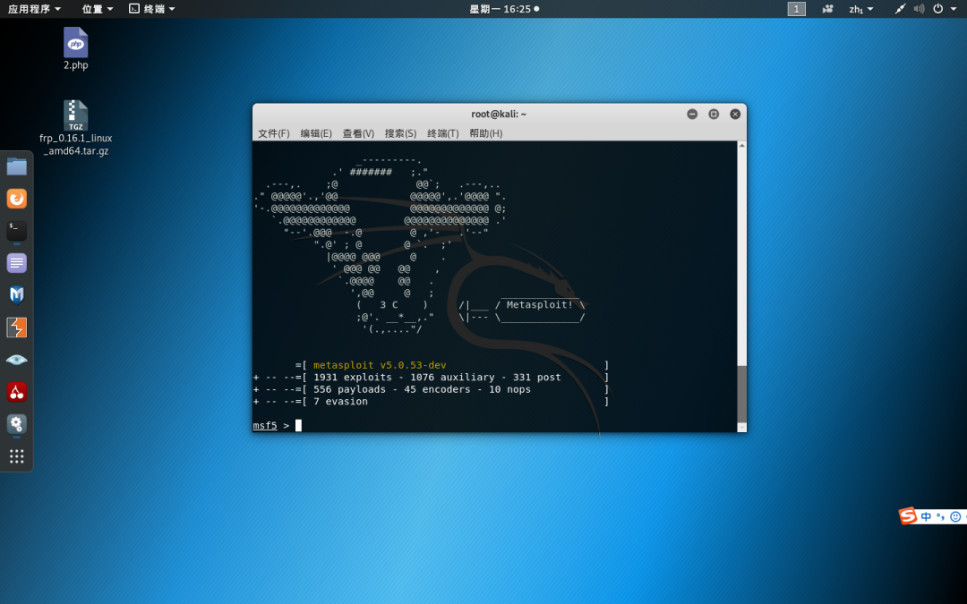Open the zh input language dropdown
The width and height of the screenshot is (967, 604).
(x=861, y=9)
